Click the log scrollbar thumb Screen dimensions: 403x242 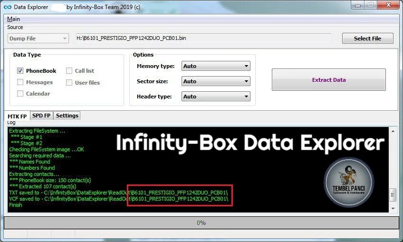coord(393,194)
